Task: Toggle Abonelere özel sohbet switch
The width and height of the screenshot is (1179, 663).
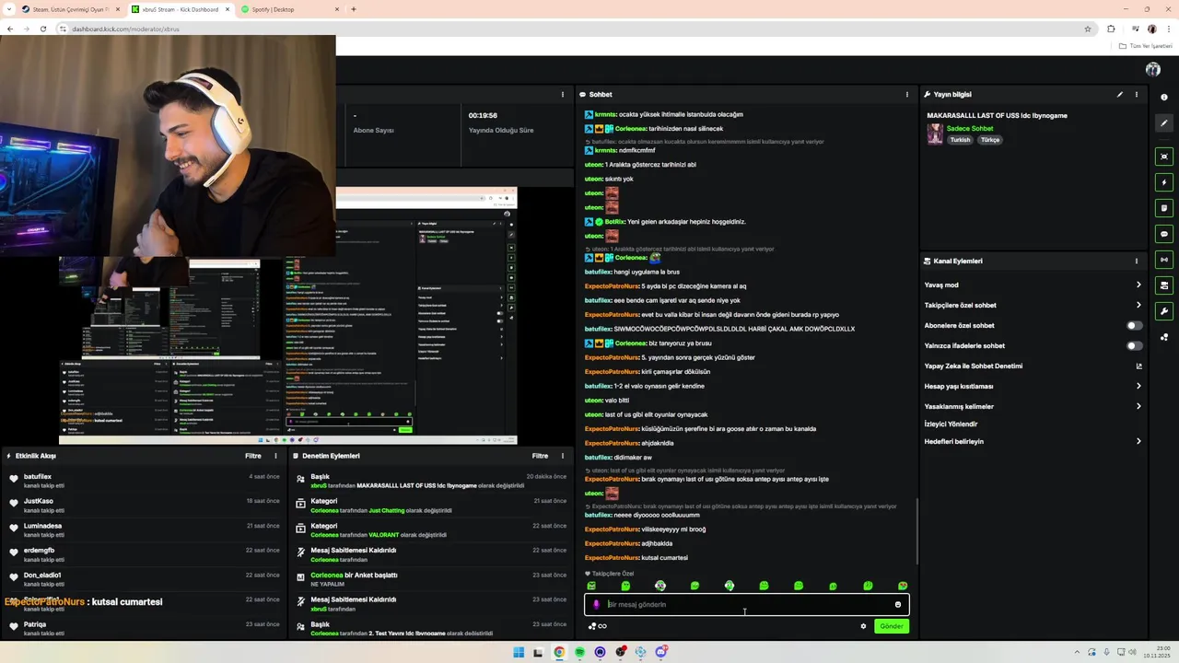Action: [x=1135, y=325]
